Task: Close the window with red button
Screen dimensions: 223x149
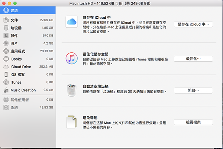Action: [x=4, y=3]
